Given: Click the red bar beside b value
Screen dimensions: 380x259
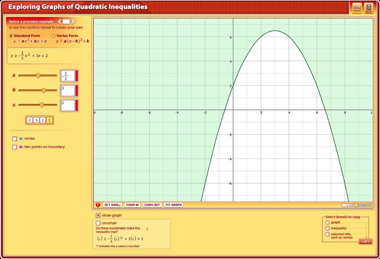Looking at the screenshot, I should click(x=76, y=90).
